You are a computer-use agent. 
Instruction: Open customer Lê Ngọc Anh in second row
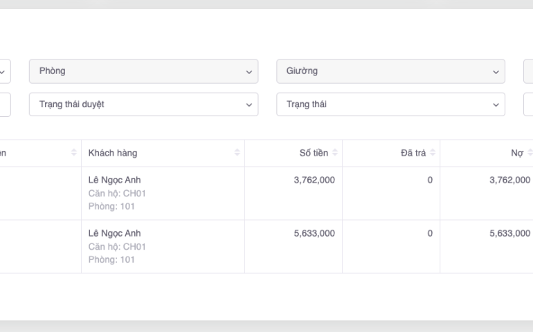(114, 234)
